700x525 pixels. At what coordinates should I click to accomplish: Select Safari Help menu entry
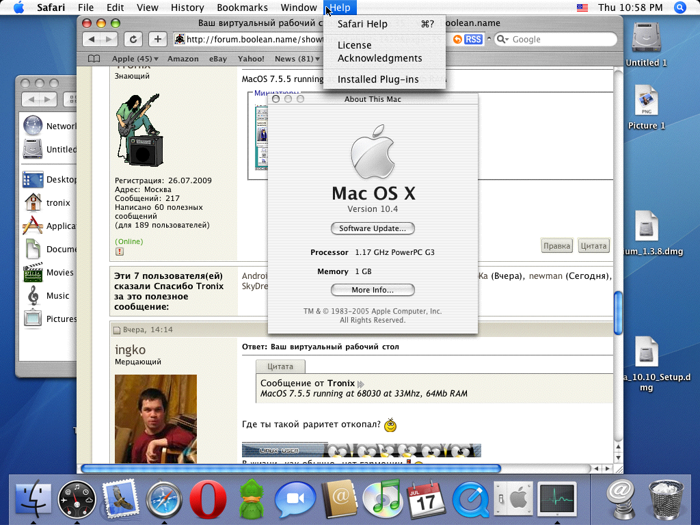362,24
